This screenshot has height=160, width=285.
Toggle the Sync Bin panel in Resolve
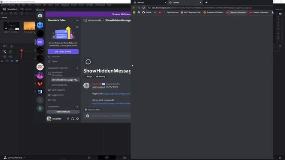pyautogui.click(x=27, y=9)
